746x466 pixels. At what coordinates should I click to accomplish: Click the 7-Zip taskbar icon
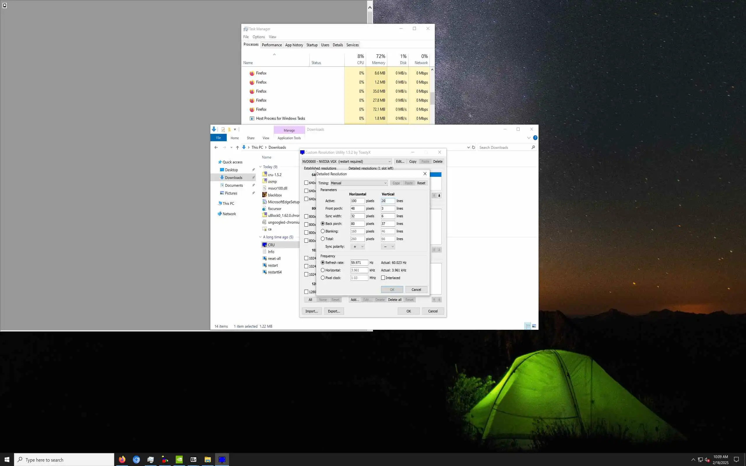(x=193, y=460)
